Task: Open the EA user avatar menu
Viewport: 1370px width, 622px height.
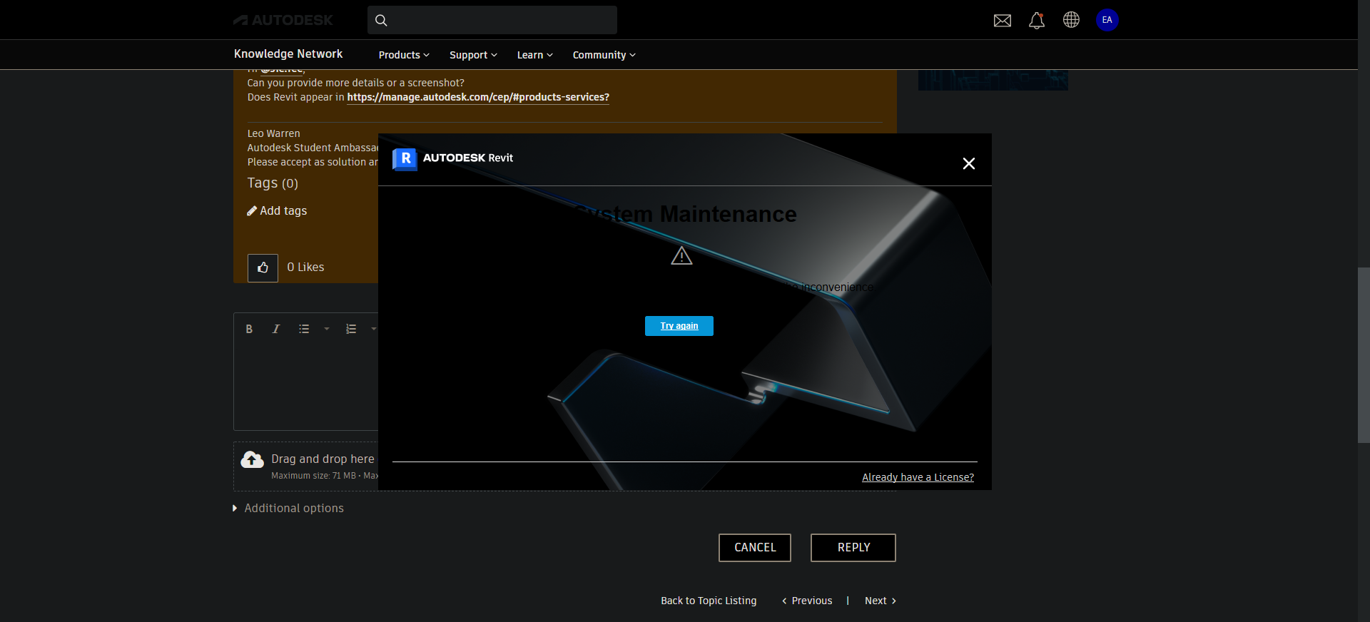Action: click(1107, 20)
